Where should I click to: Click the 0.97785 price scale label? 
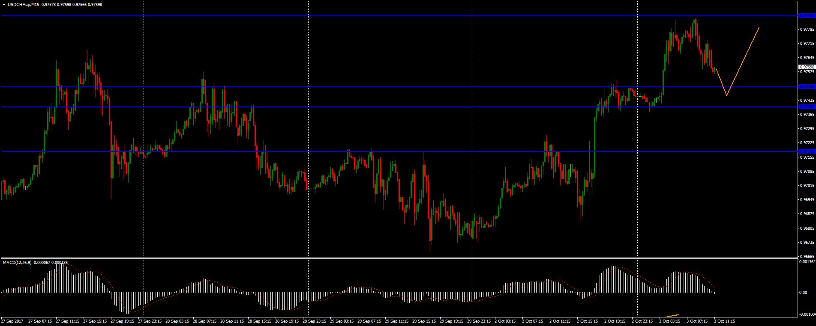[807, 30]
